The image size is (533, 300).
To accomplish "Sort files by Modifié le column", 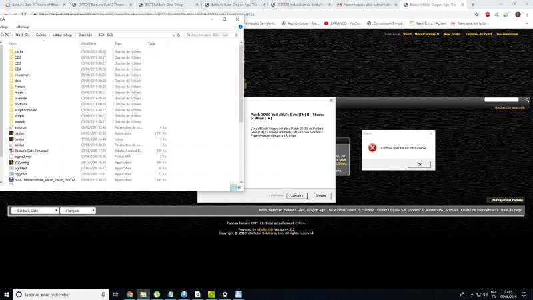I will (x=89, y=43).
